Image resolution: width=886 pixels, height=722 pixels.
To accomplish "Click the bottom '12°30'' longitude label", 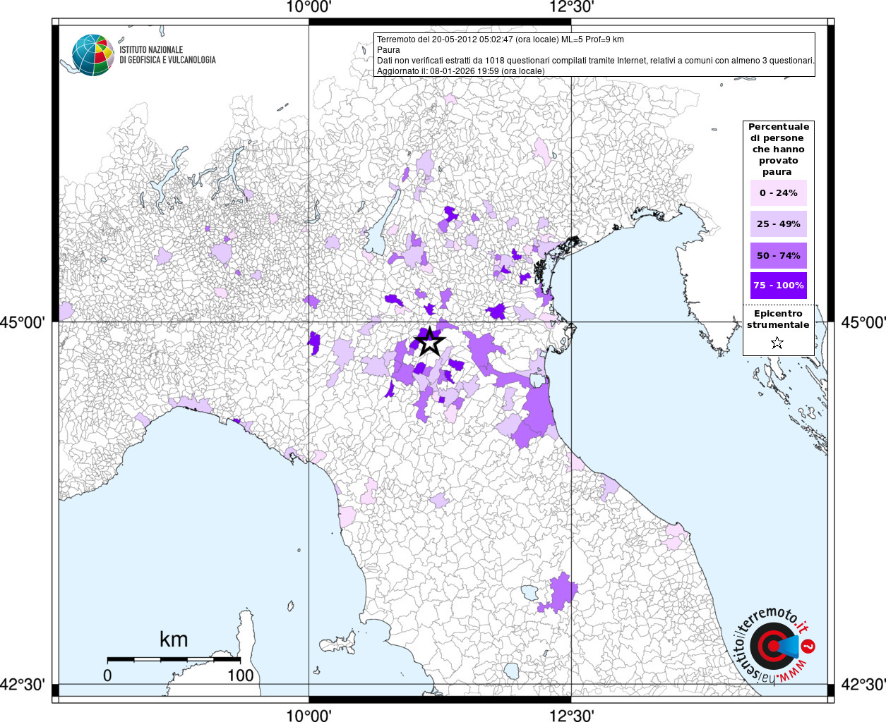I will (571, 715).
